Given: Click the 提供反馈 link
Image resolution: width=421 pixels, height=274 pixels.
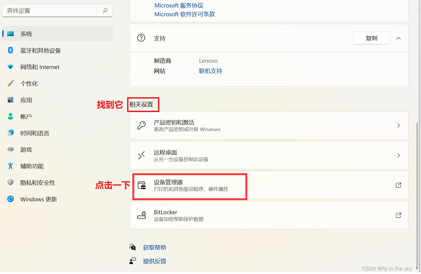Looking at the screenshot, I should tap(155, 261).
